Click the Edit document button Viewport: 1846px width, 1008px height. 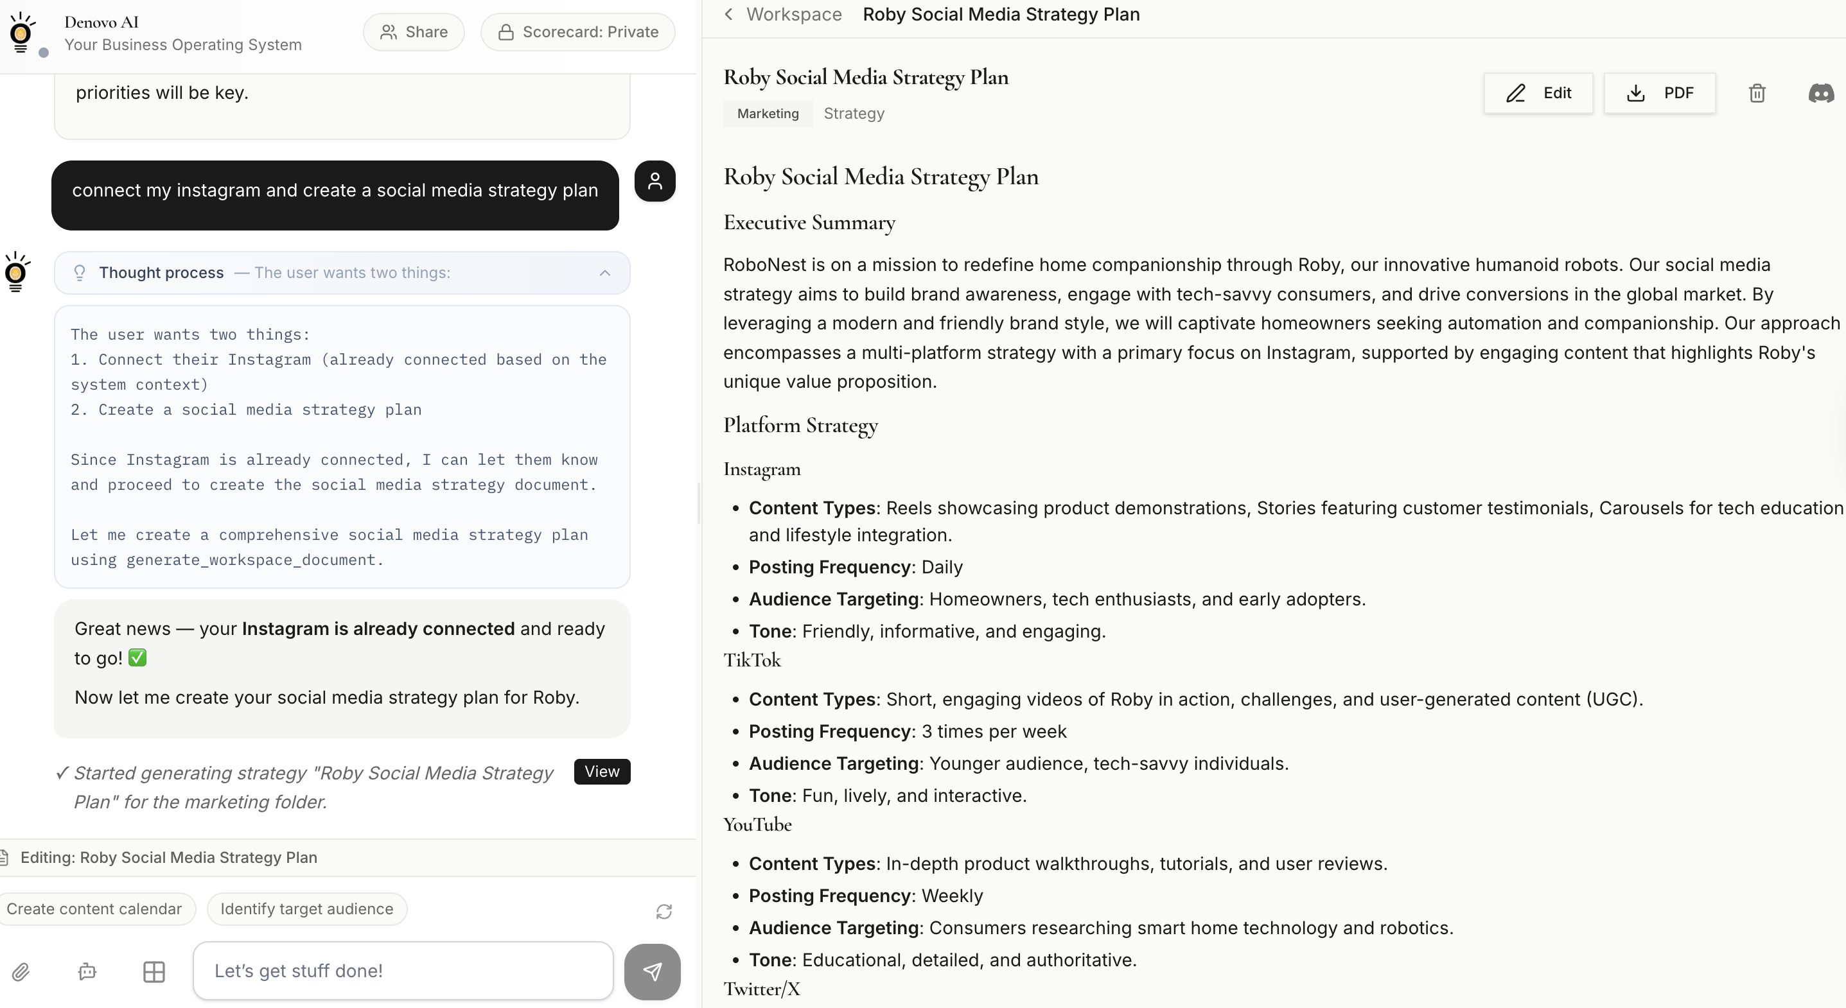1538,93
